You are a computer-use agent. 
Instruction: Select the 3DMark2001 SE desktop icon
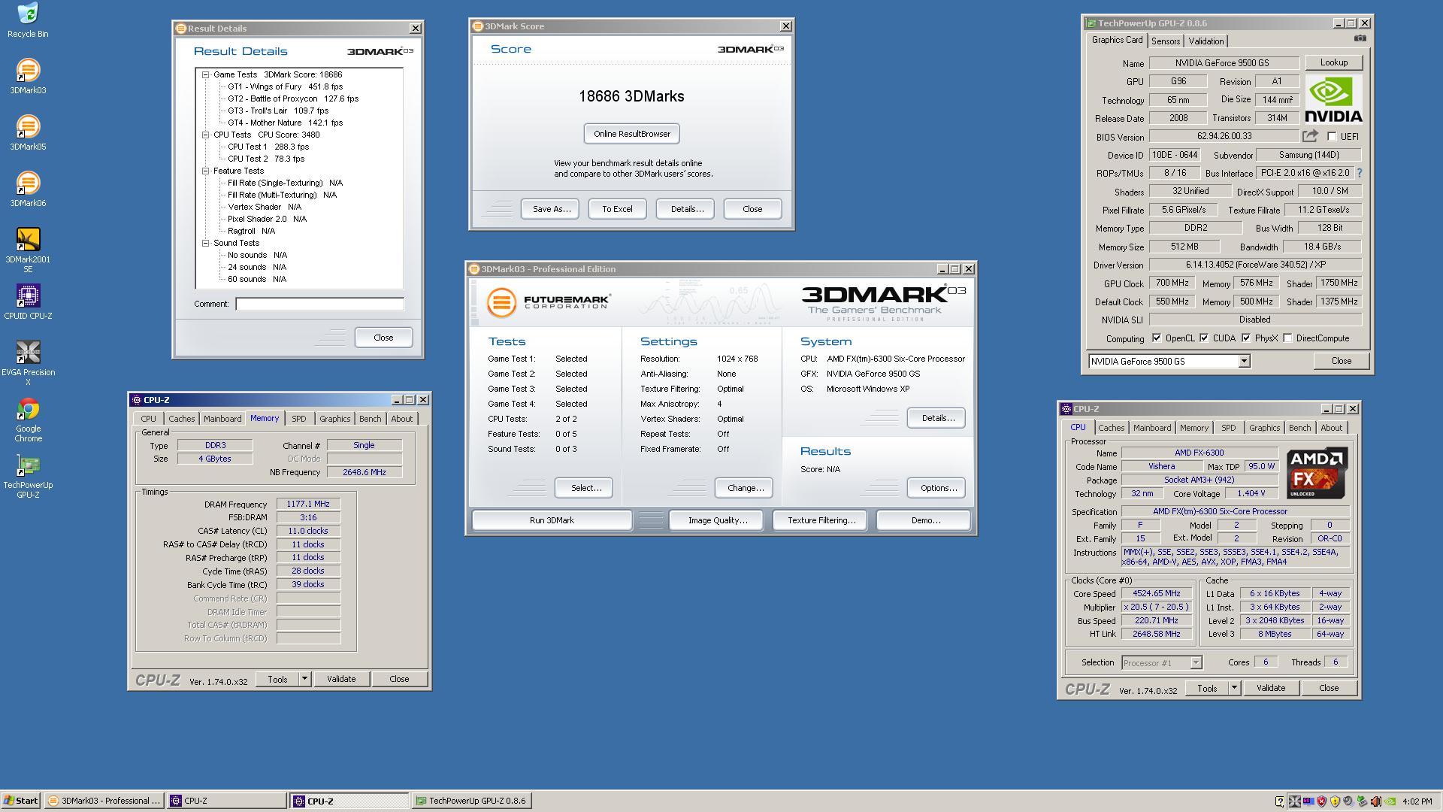[x=28, y=250]
